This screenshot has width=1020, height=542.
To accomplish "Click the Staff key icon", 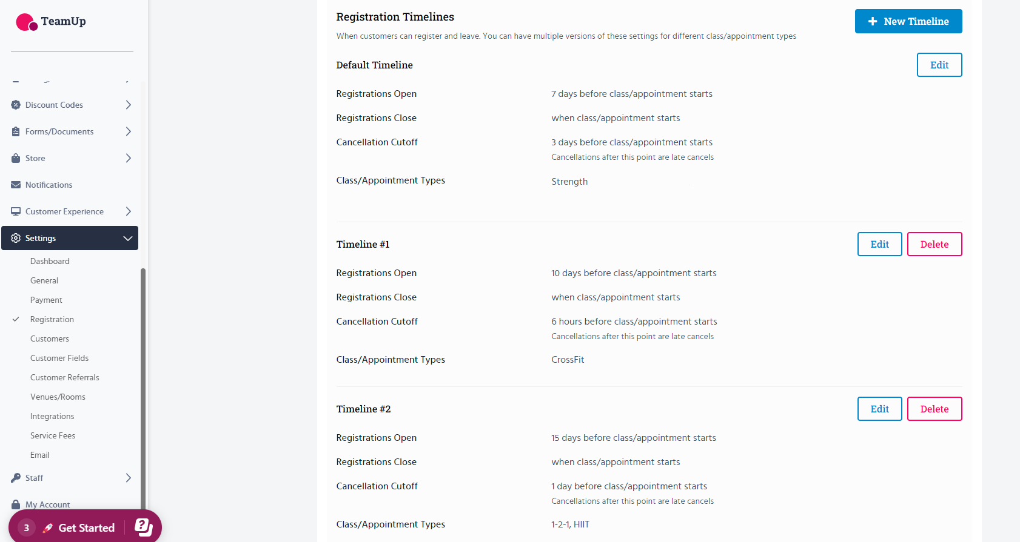I will (16, 478).
